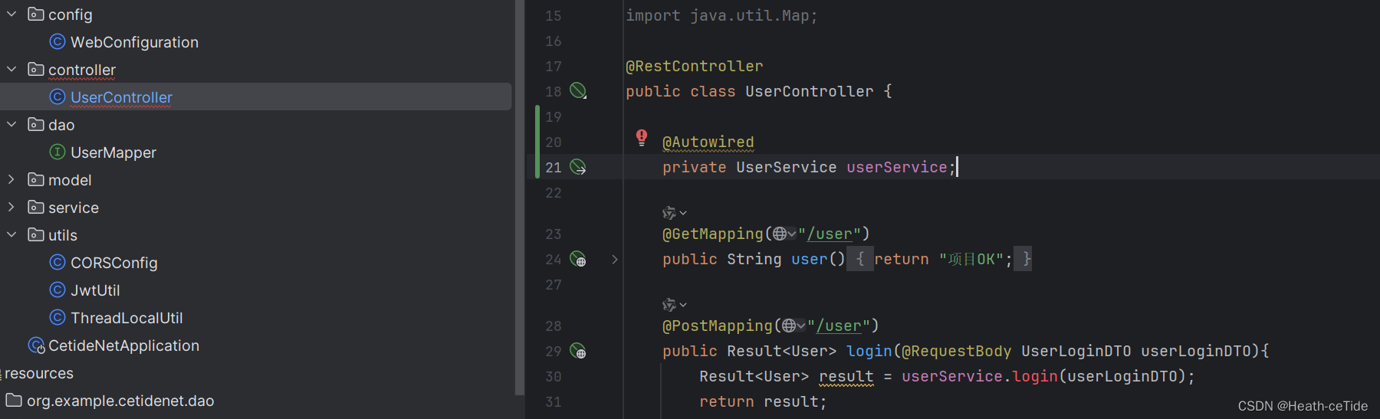Open usages dropdown above GetMapping
Screen dimensions: 1380x419
tap(675, 213)
